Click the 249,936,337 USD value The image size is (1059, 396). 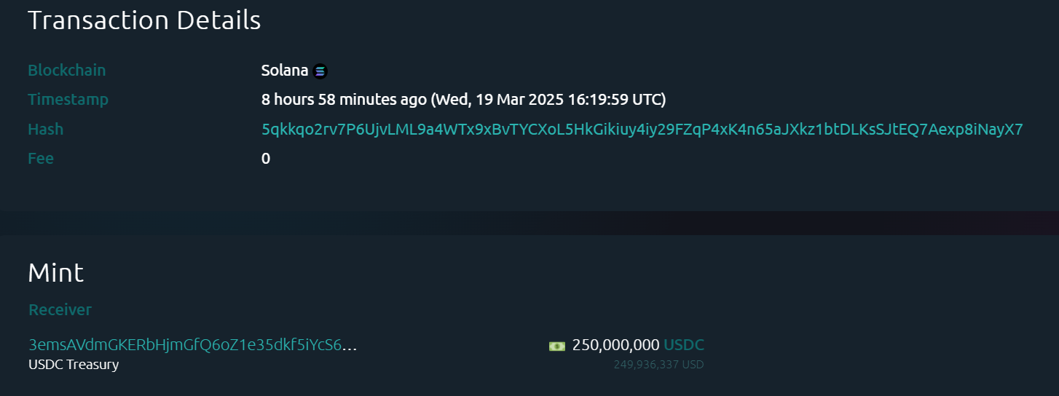[x=658, y=365]
